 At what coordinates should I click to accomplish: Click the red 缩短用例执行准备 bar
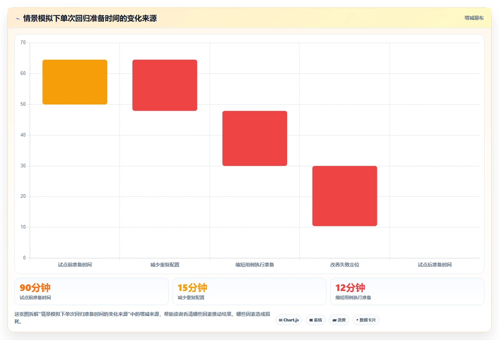[255, 138]
